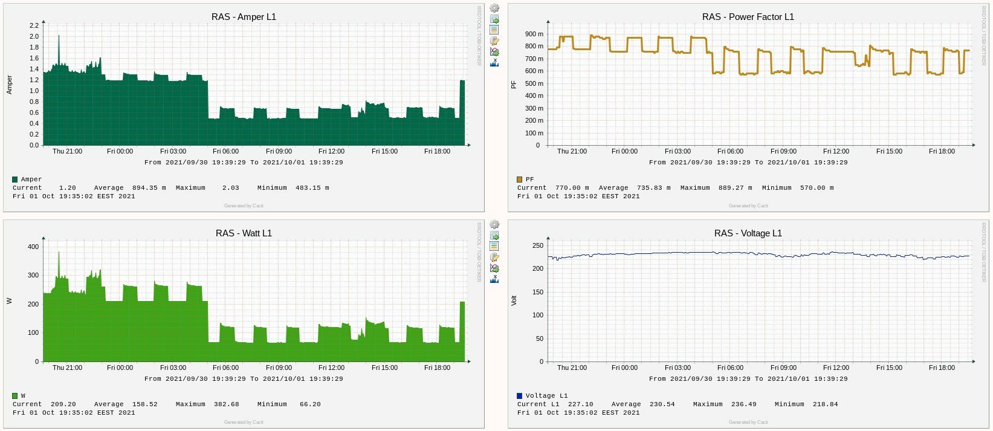The height and width of the screenshot is (431, 993).
Task: Click the chart-with-green-arrow icon beside Amper L1
Action: click(494, 51)
